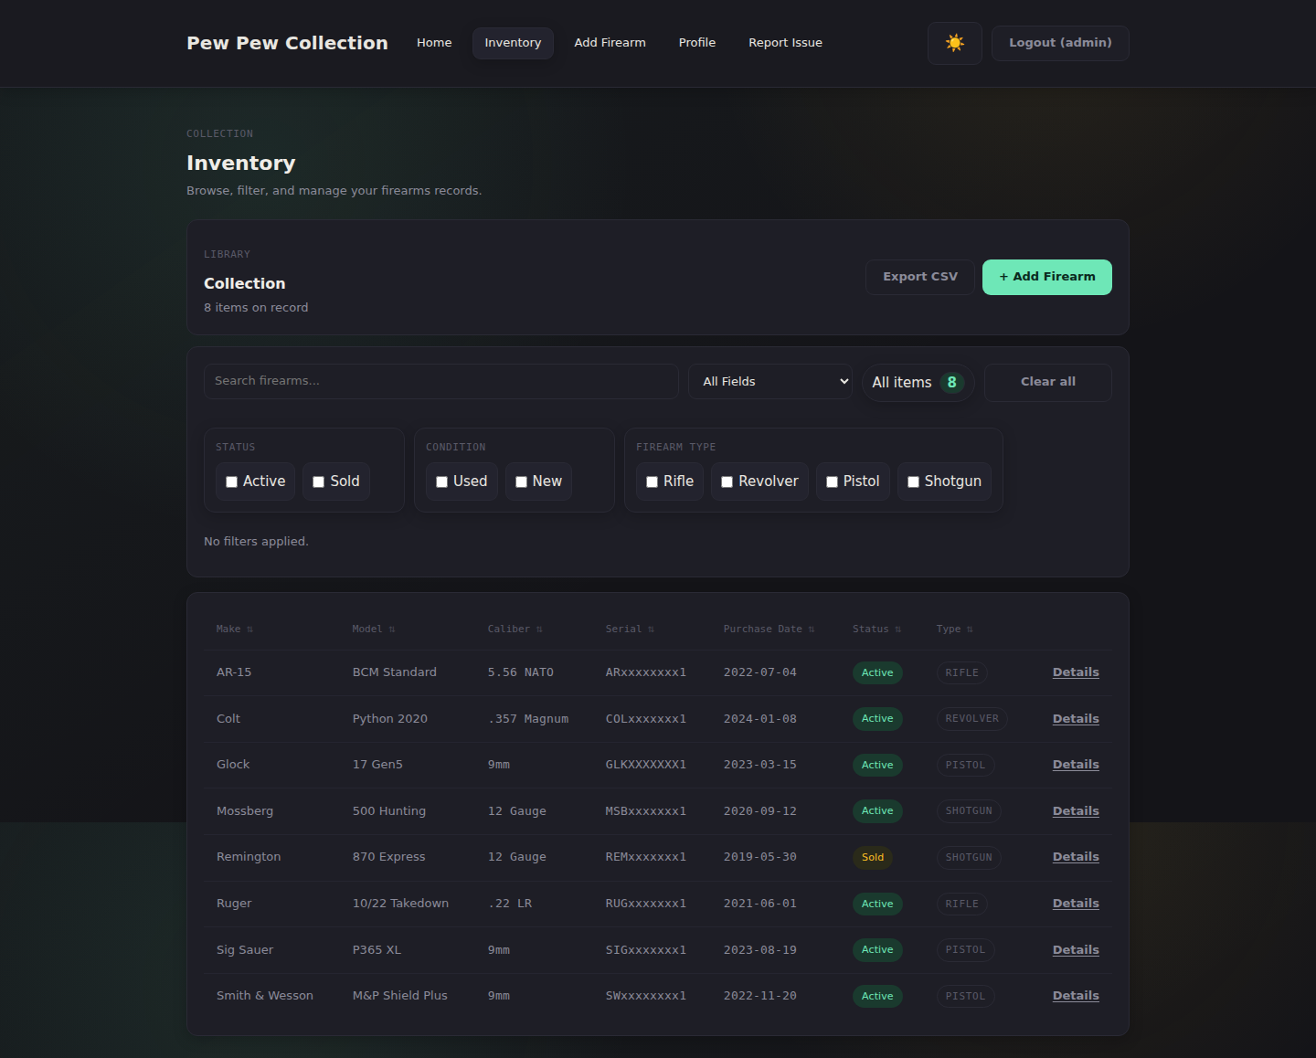Screen dimensions: 1316x1058
Task: Navigate to Report Issue
Action: click(x=785, y=42)
